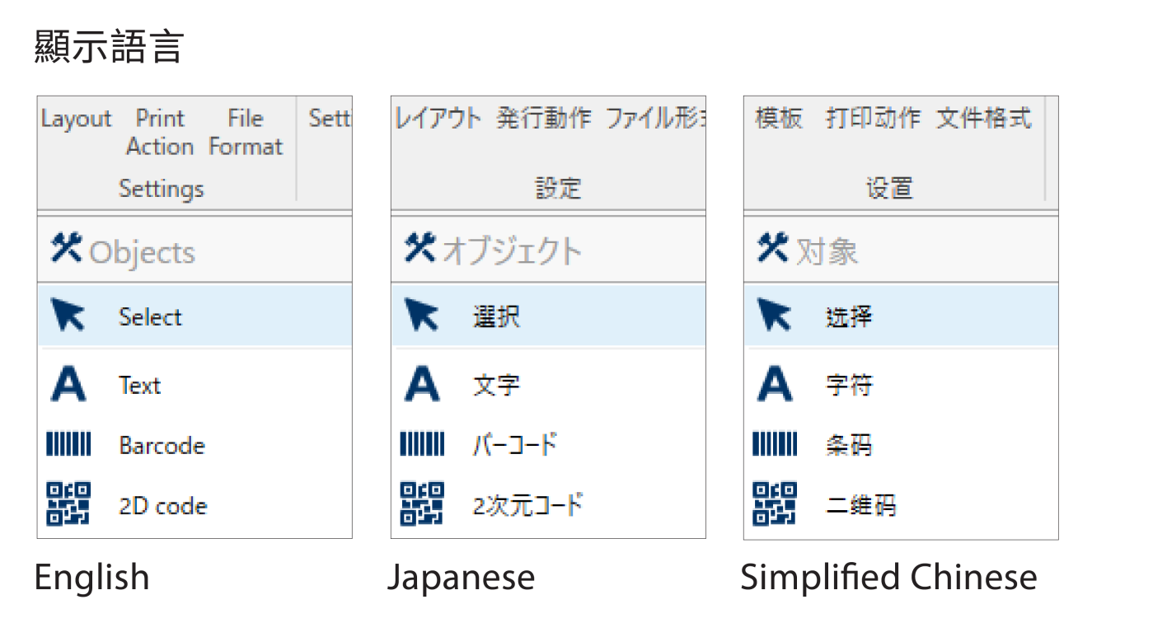Image resolution: width=1153 pixels, height=637 pixels.
Task: Click the Simplified Chinese caption
Action: click(889, 577)
